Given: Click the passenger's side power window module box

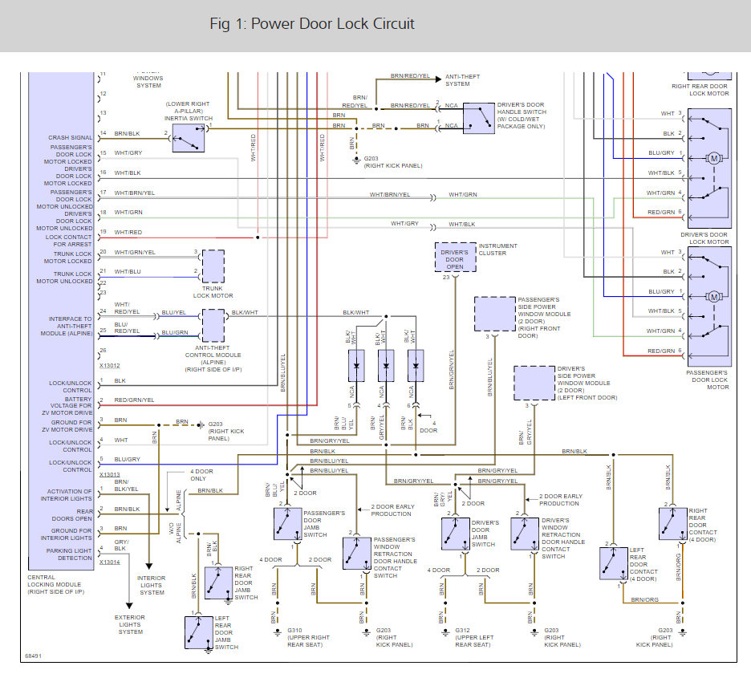Looking at the screenshot, I should pos(495,314).
